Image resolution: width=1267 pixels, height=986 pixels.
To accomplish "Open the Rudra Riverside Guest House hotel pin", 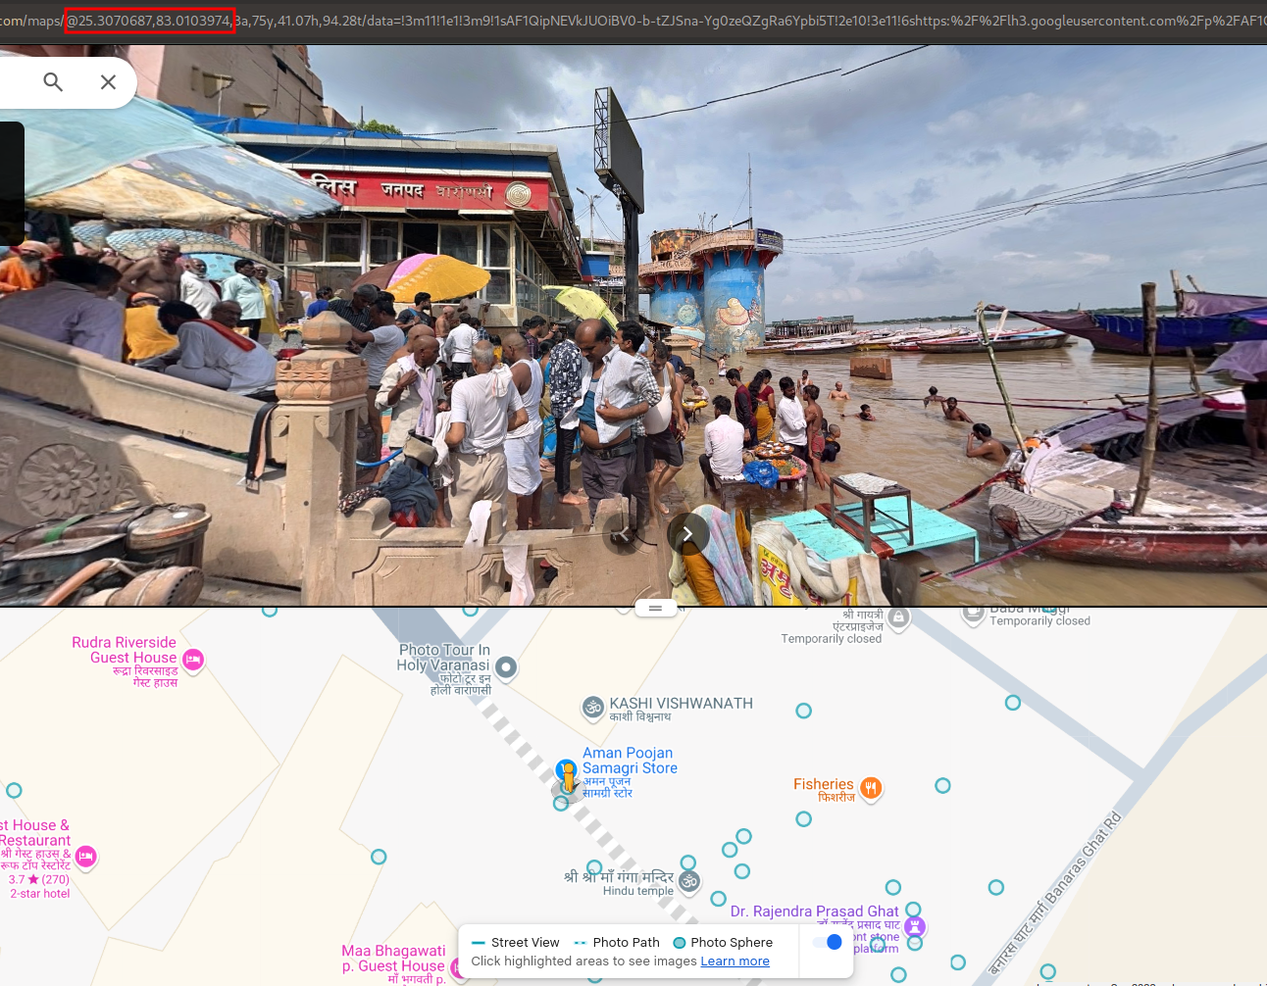I will tap(193, 660).
